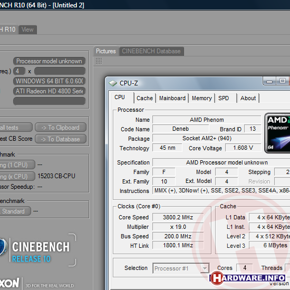Click the CINEBENCH Release 10 logo
The height and width of the screenshot is (290, 290).
pyautogui.click(x=38, y=250)
